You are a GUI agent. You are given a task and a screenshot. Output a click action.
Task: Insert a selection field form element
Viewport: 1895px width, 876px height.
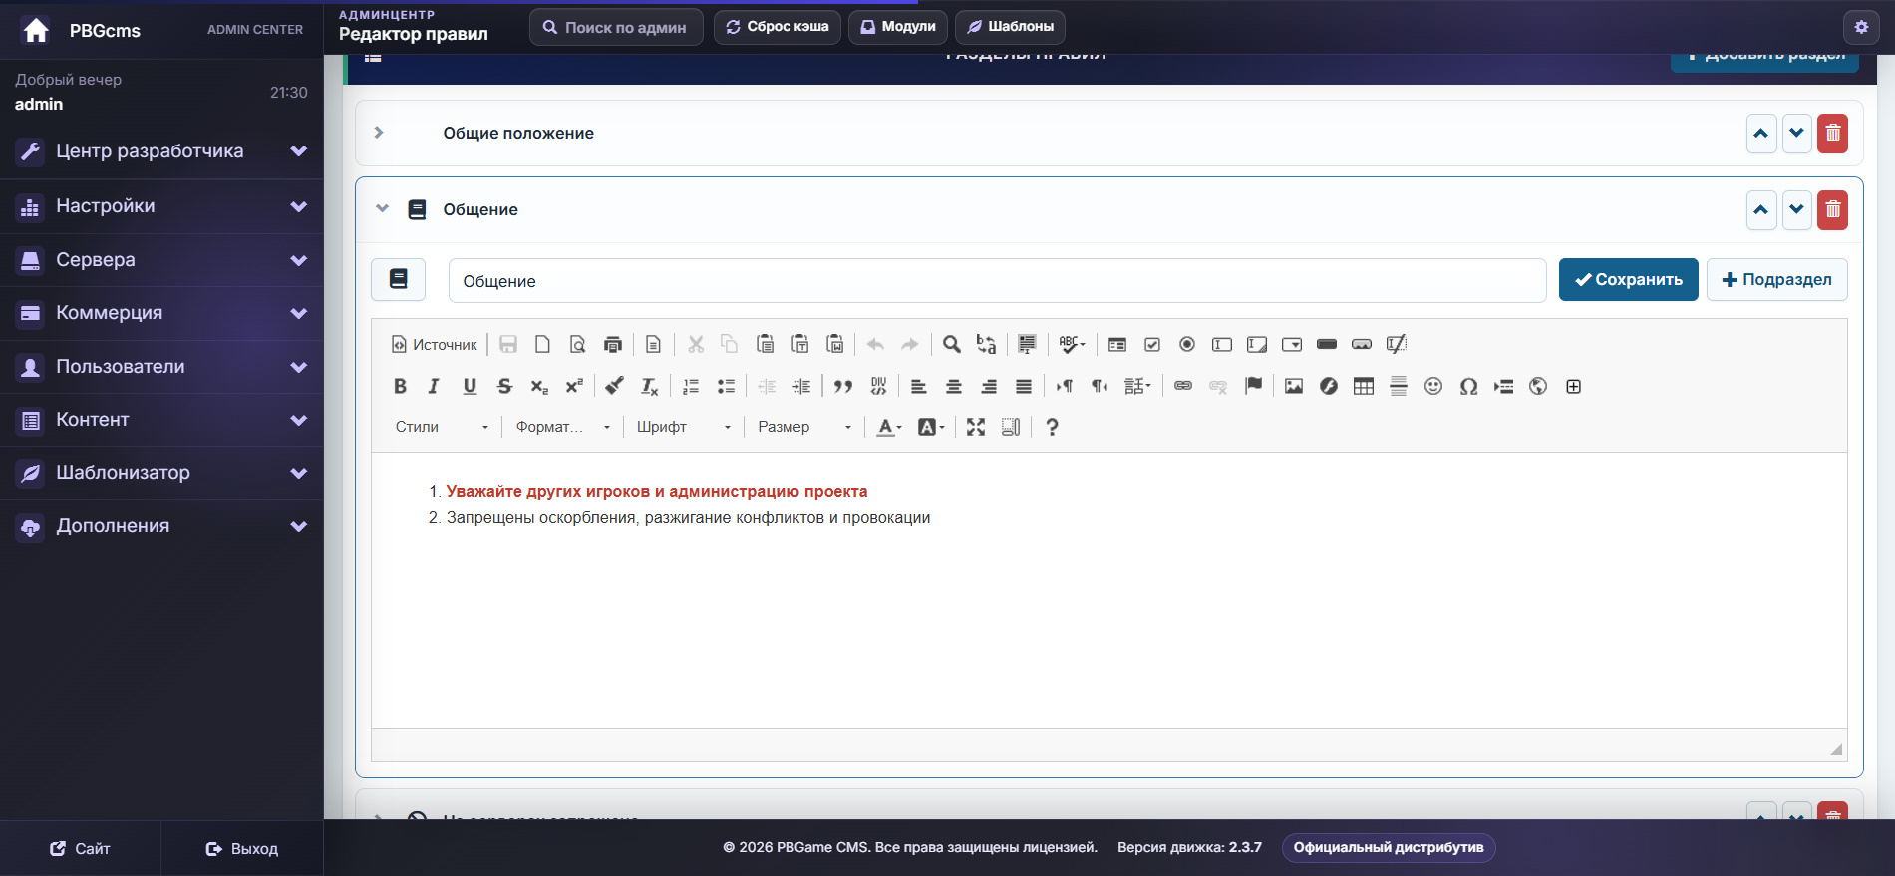pos(1292,345)
